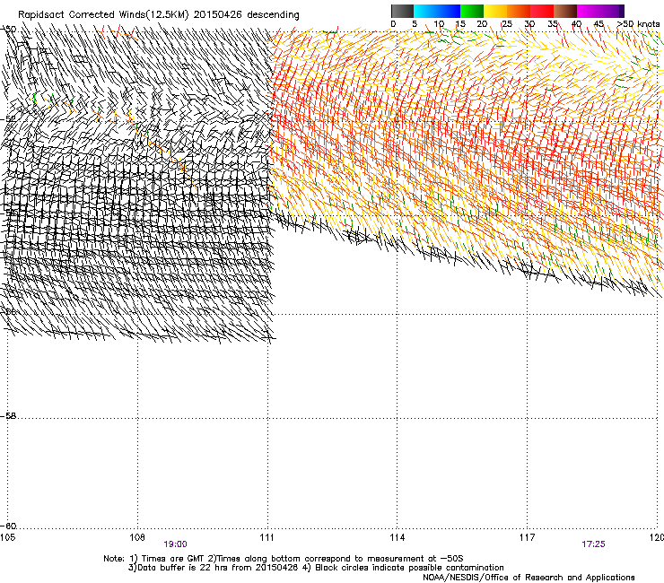
Task: Click the '117' longitude axis label
Action: (x=527, y=537)
